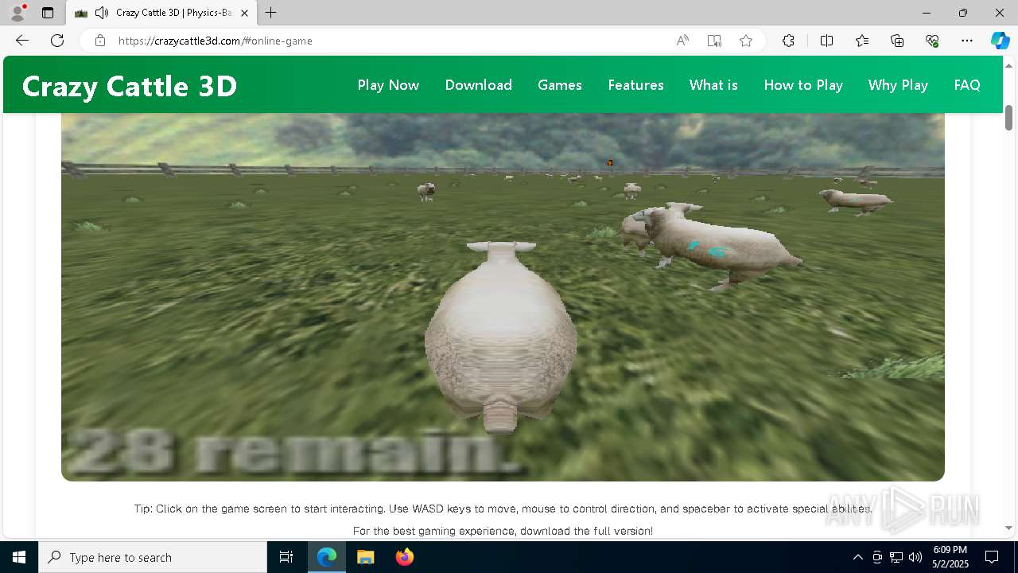1018x573 pixels.
Task: Open Microsoft Edge taskbar icon
Action: click(x=327, y=557)
